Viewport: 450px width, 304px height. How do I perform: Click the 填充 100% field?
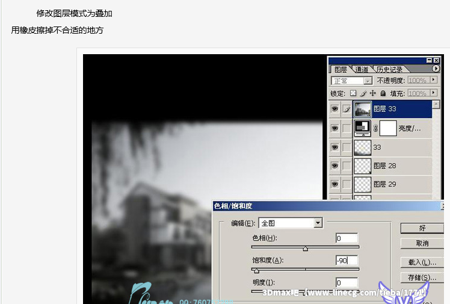[x=419, y=93]
